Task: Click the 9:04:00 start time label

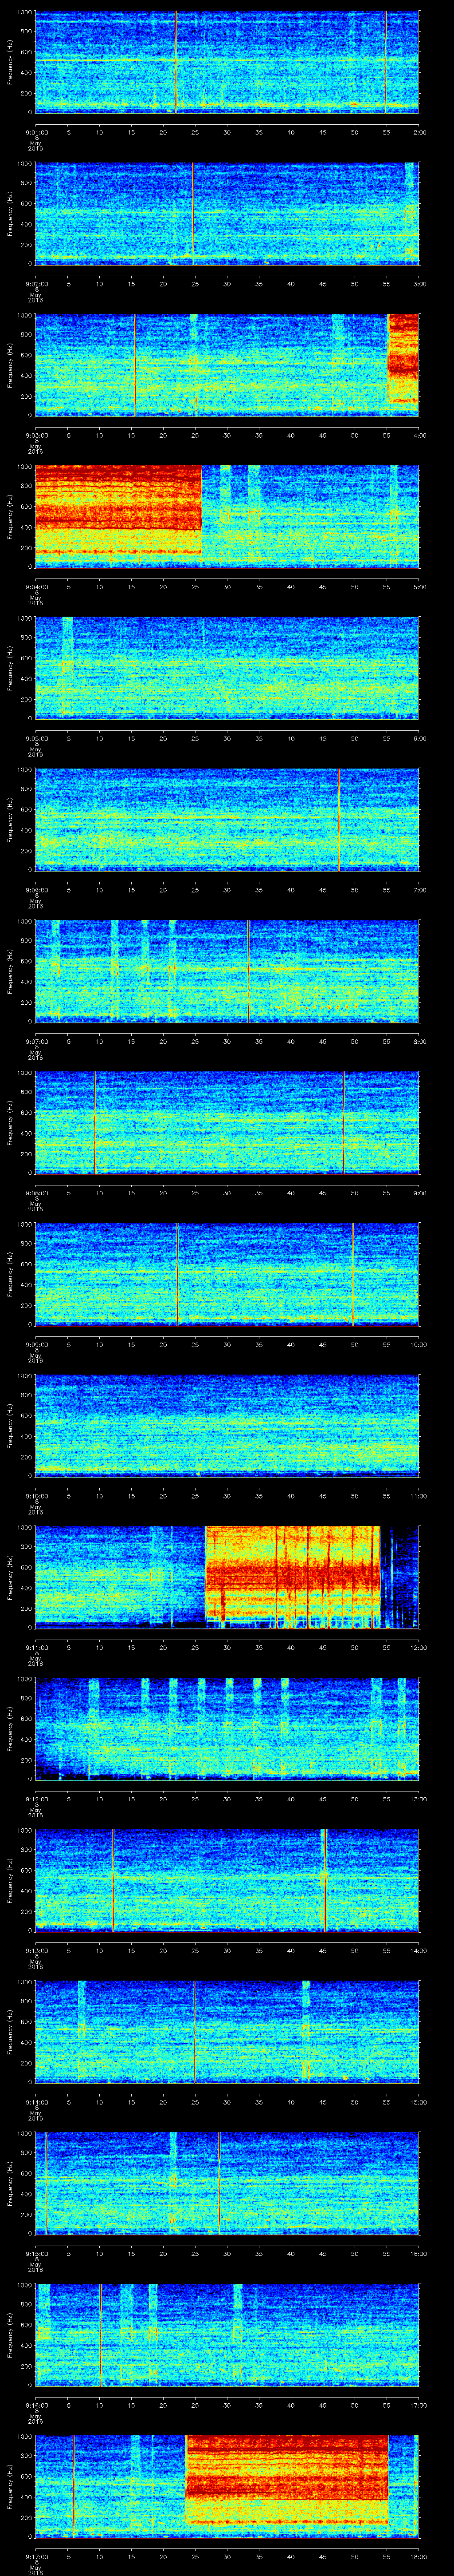Action: click(36, 587)
